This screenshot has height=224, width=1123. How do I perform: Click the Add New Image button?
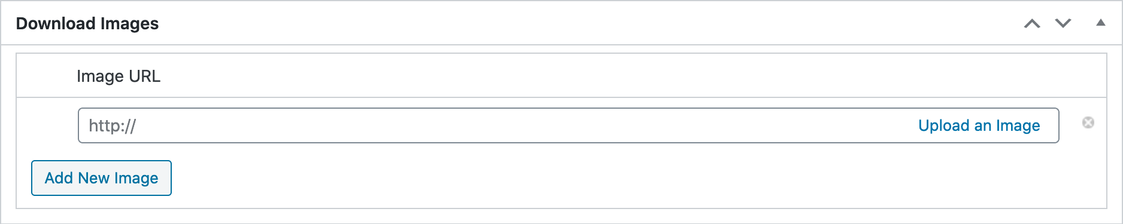click(101, 178)
